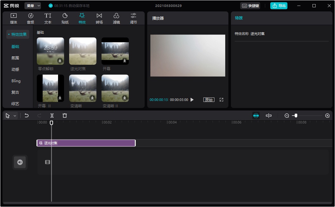Download the 开幕 effect

[x=125, y=60]
